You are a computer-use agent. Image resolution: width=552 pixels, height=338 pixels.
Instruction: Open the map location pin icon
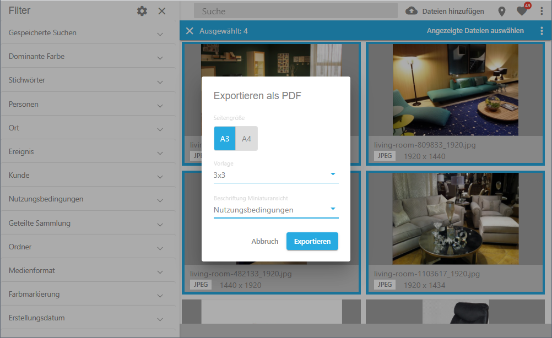501,11
